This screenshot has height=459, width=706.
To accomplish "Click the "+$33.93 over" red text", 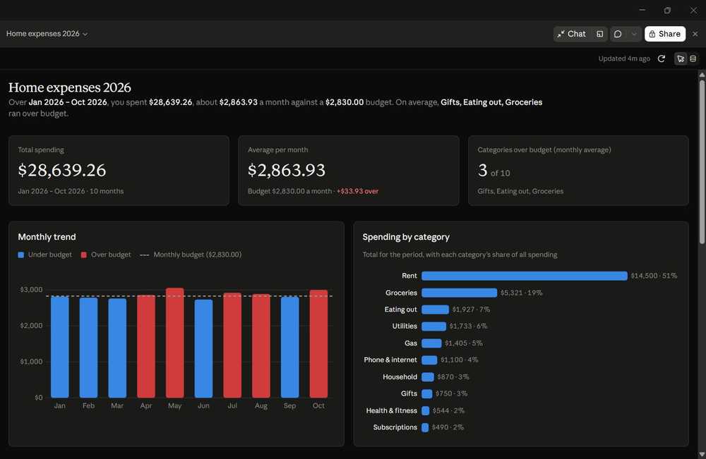I will tap(357, 191).
